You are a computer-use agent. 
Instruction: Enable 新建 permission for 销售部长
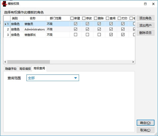[x=76, y=35]
